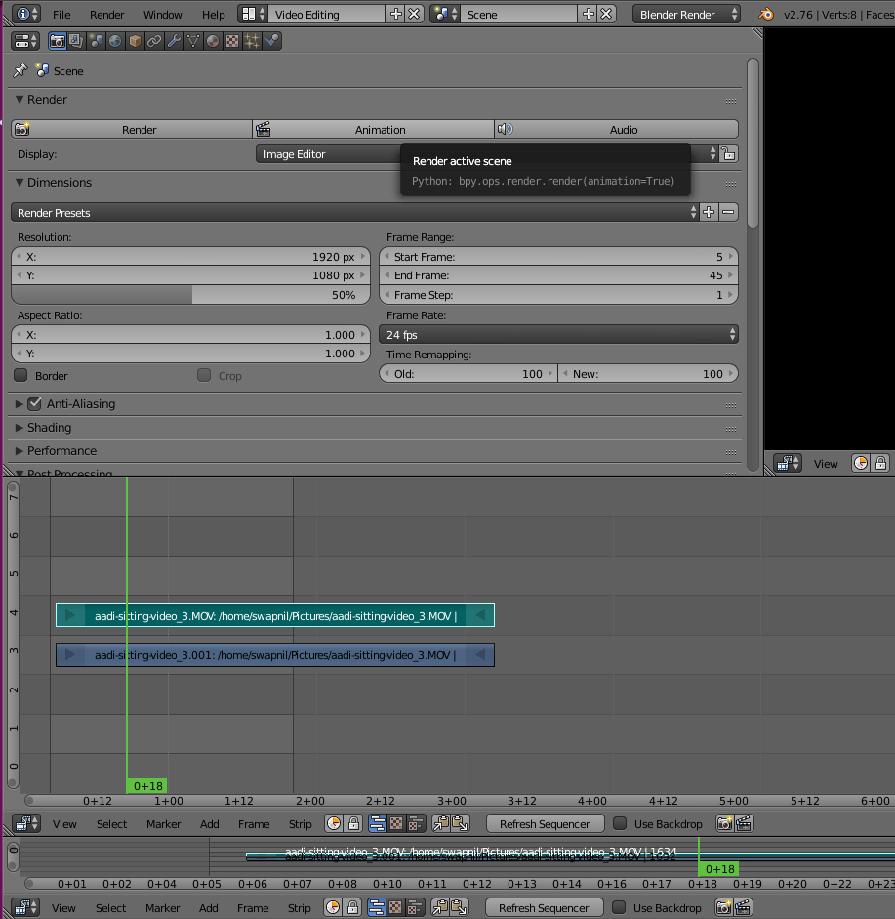Screen dimensions: 895x919
Task: Add a new screen layout with plus
Action: (396, 14)
